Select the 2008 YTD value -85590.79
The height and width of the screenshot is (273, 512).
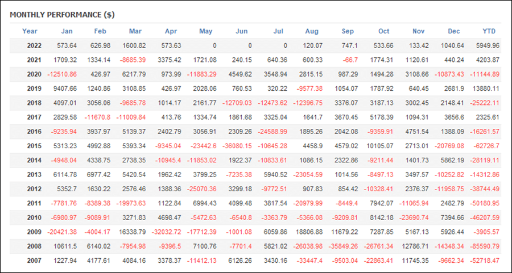[x=485, y=246]
